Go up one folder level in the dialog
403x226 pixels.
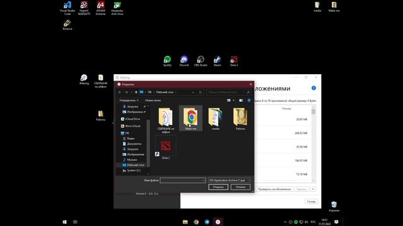(136, 92)
